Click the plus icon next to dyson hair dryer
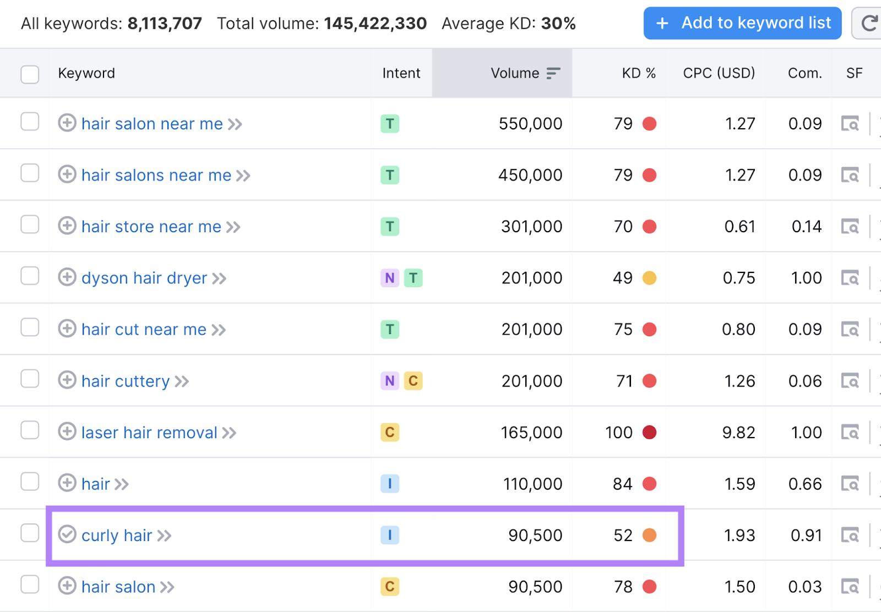This screenshot has width=881, height=612. (67, 278)
